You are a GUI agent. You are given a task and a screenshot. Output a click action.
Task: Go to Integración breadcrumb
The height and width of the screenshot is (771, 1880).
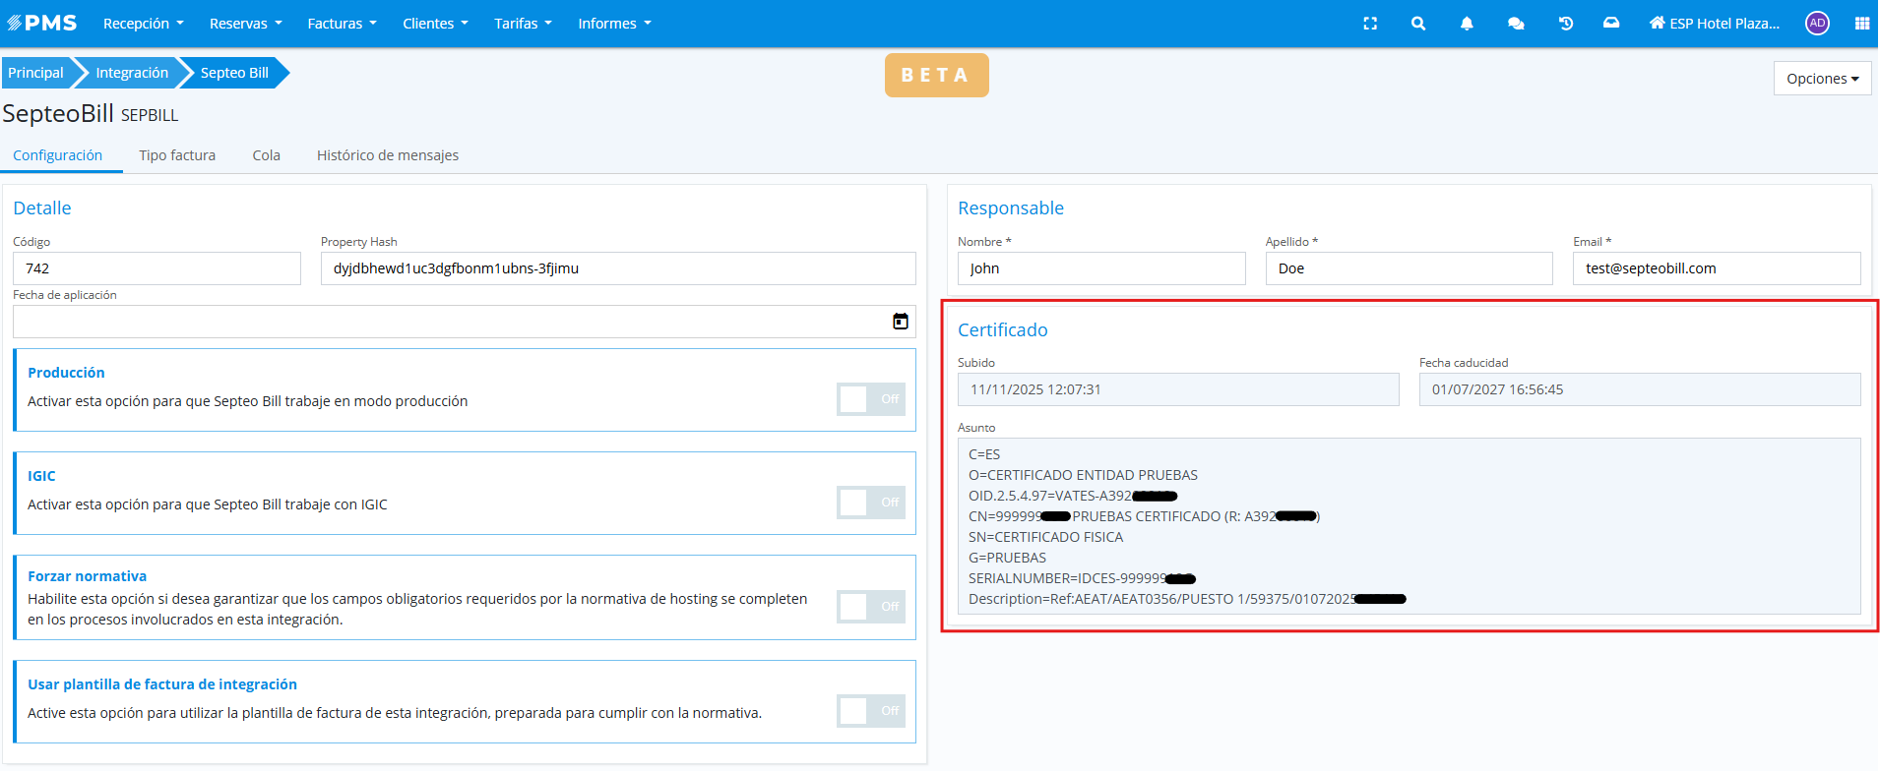pyautogui.click(x=132, y=73)
